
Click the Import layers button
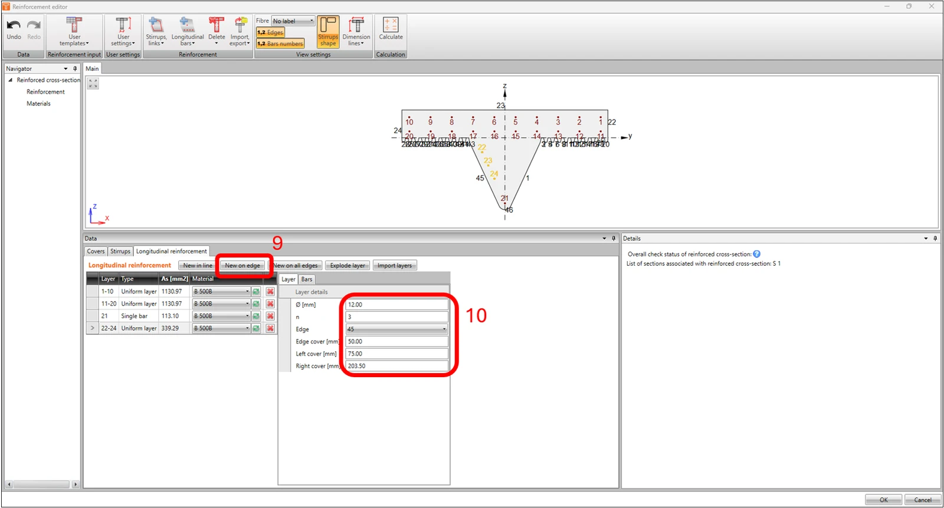pyautogui.click(x=395, y=266)
